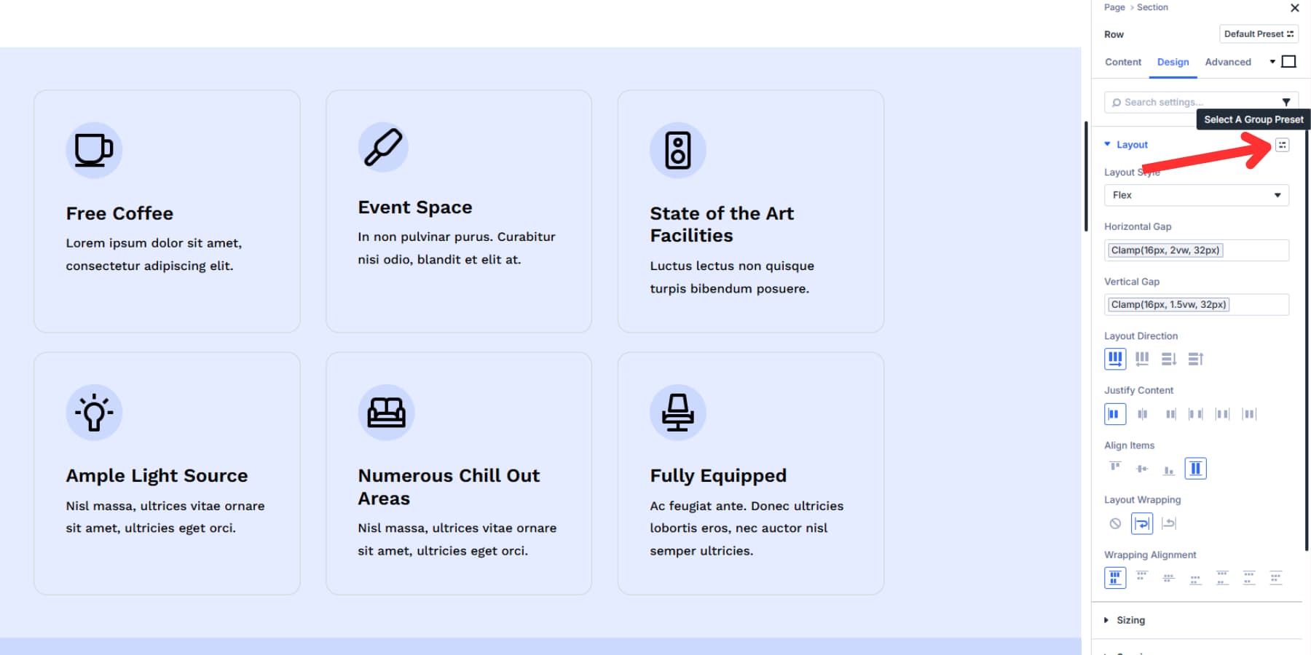The width and height of the screenshot is (1311, 655).
Task: Navigate to Section in the breadcrumb
Action: pos(1152,7)
